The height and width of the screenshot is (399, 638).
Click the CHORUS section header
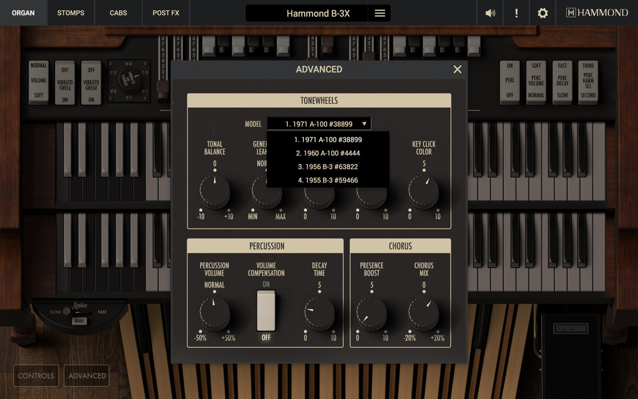(400, 246)
